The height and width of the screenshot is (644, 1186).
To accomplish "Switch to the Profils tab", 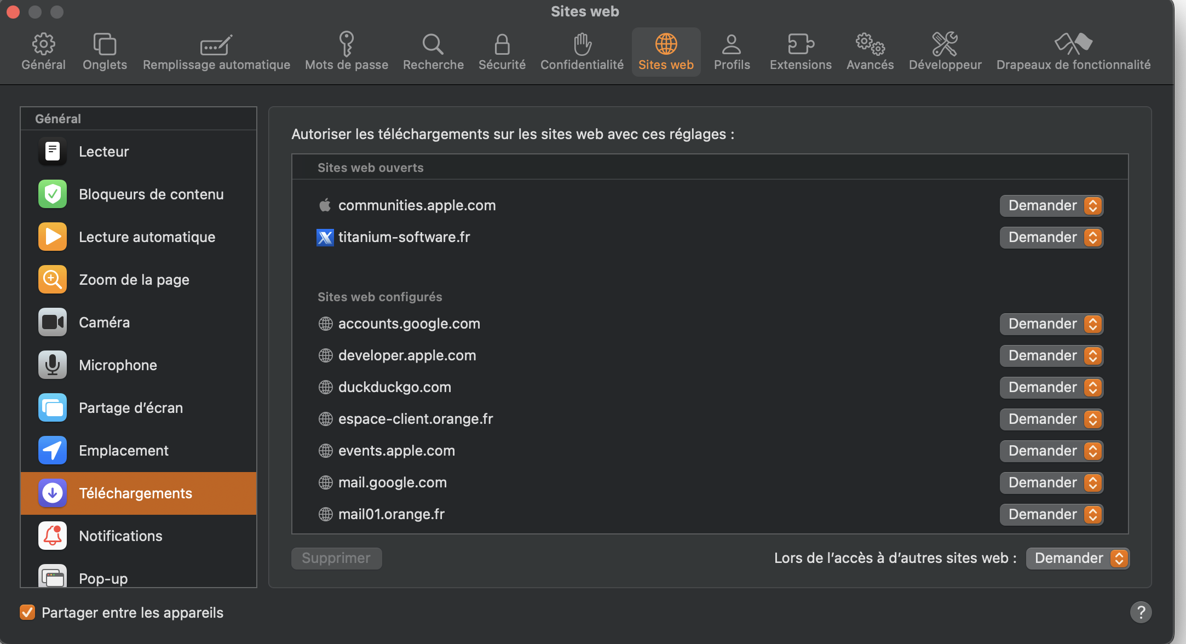I will (732, 52).
